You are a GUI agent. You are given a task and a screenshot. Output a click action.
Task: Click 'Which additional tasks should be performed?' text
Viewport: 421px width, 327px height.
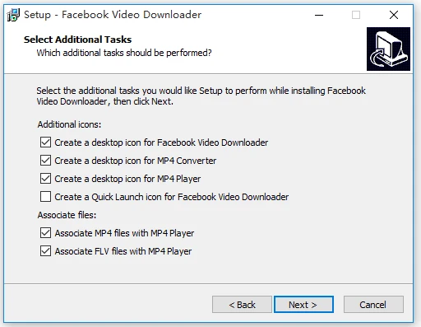click(x=124, y=53)
